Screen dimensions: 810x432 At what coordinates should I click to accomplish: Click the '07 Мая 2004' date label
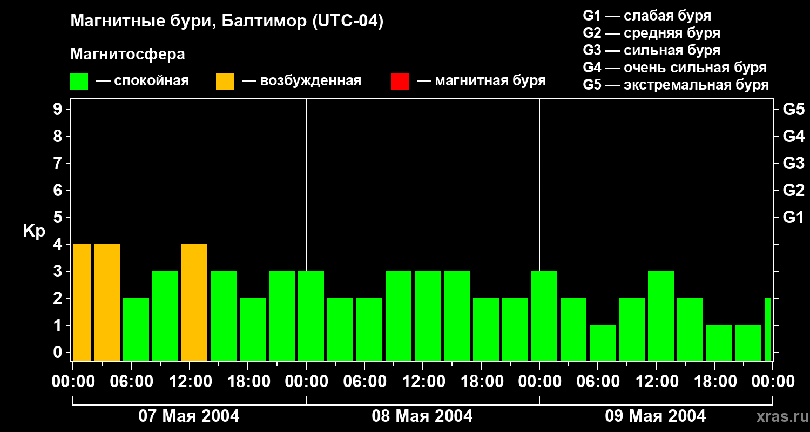189,416
